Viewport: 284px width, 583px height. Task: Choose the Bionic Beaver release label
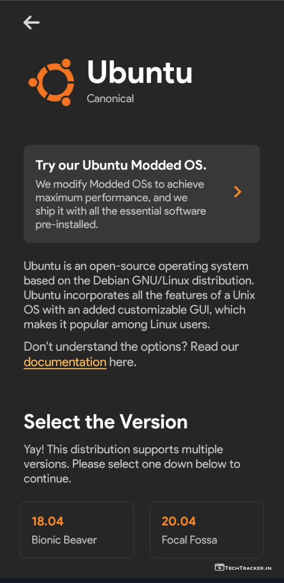(x=64, y=540)
